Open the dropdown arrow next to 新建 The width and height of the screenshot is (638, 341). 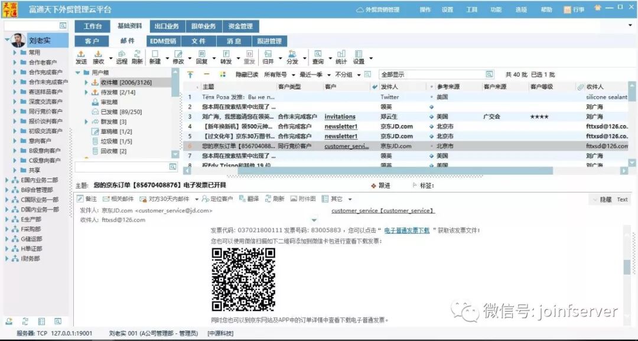point(167,58)
